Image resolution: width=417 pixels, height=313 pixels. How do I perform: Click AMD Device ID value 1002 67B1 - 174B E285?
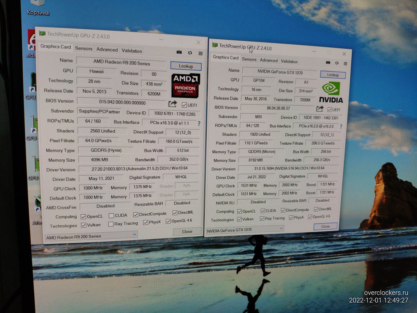pyautogui.click(x=174, y=113)
